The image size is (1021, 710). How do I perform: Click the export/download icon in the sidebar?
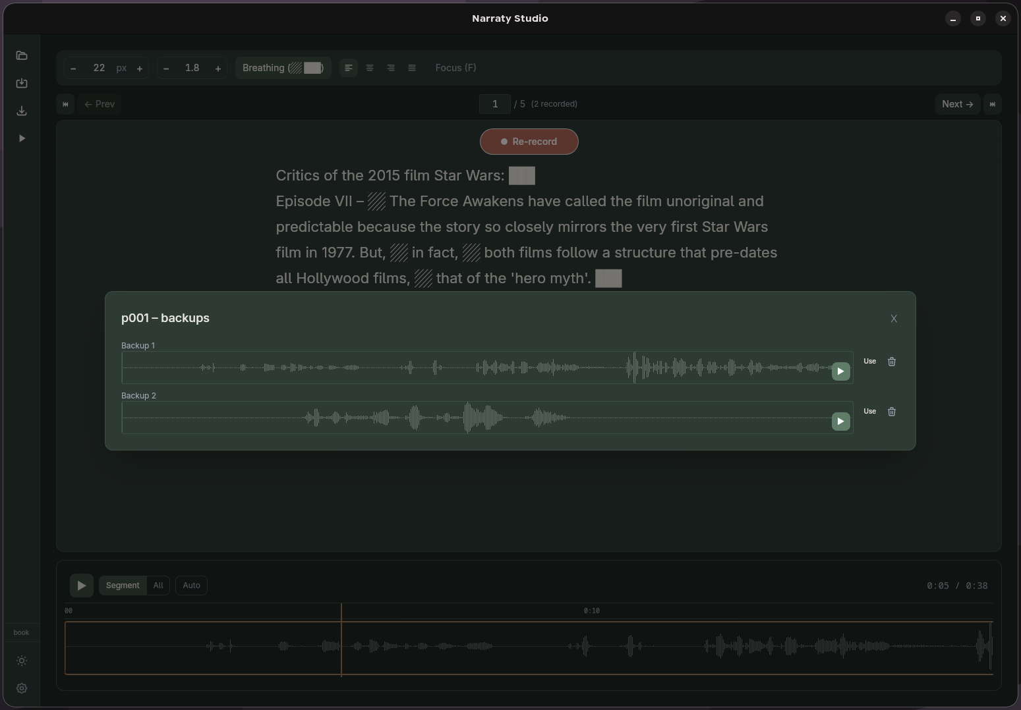pyautogui.click(x=22, y=111)
